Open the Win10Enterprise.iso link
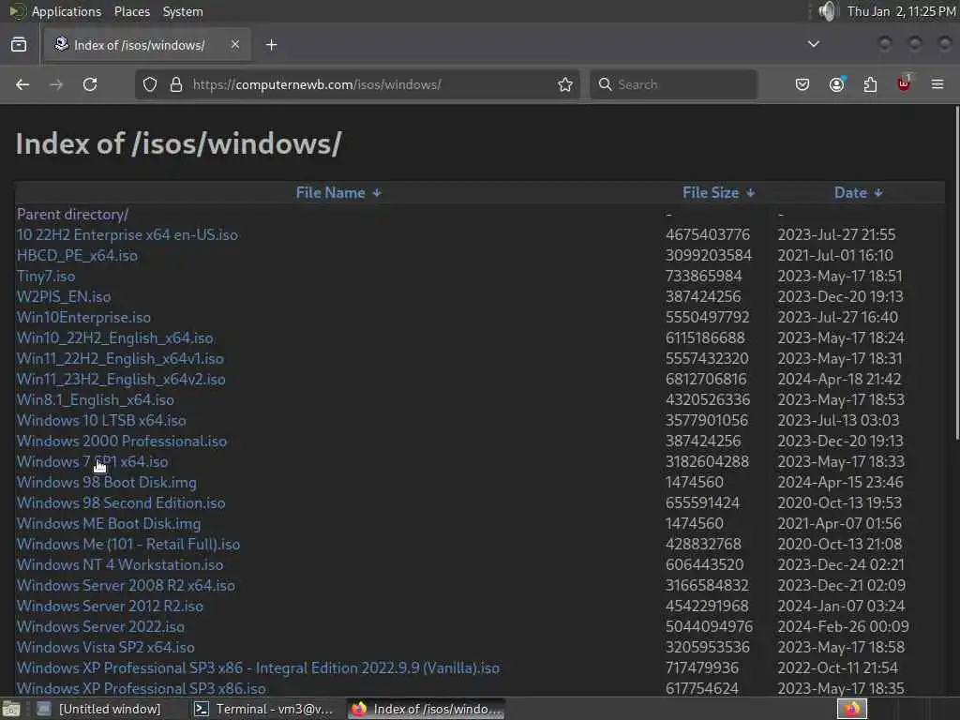 click(83, 317)
